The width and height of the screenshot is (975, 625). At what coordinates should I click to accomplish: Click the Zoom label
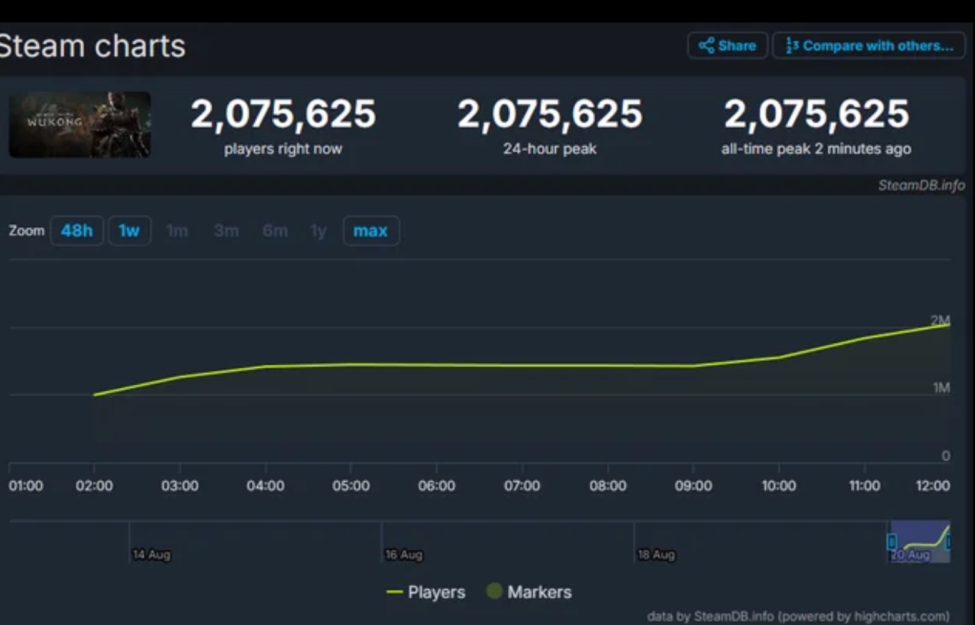[x=27, y=230]
